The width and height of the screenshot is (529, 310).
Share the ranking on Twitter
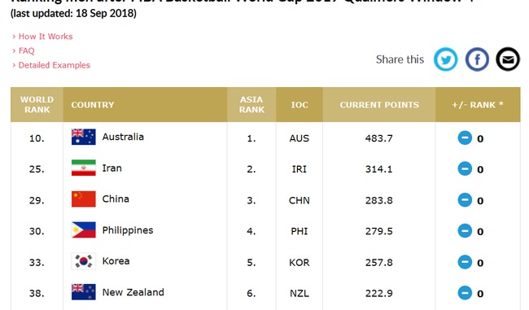coord(445,59)
